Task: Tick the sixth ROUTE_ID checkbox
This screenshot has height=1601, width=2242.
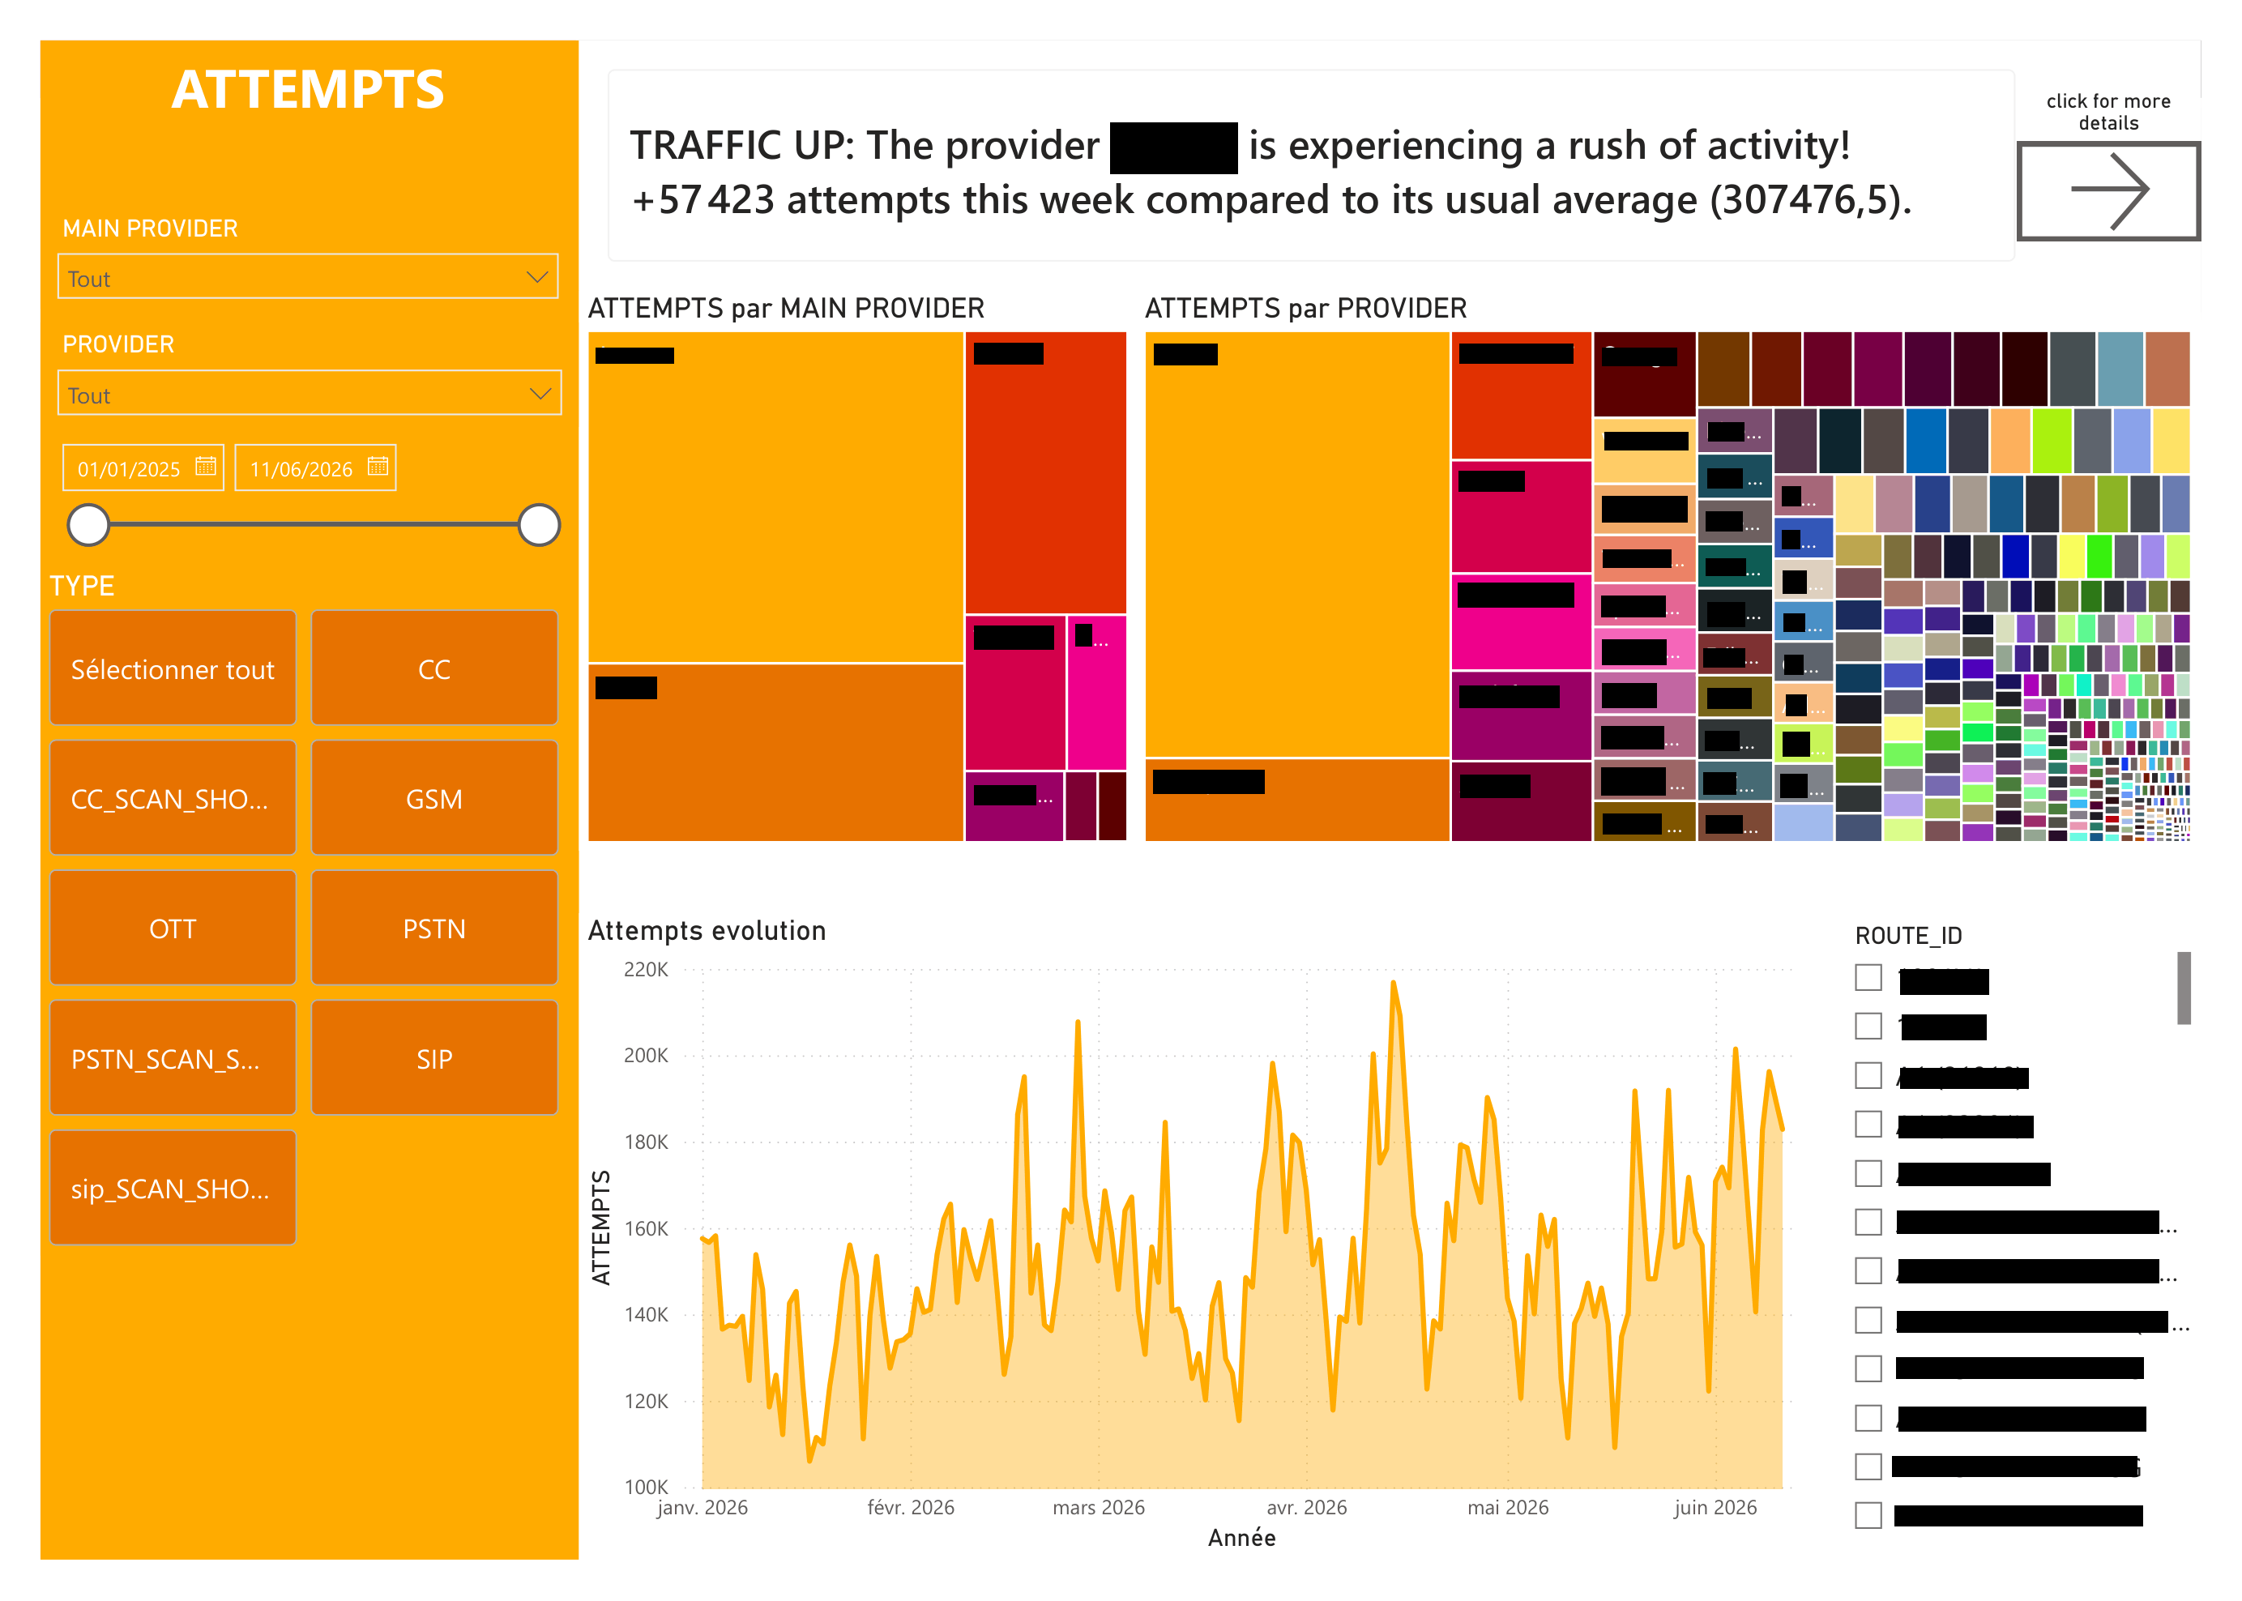Action: (x=1868, y=1223)
